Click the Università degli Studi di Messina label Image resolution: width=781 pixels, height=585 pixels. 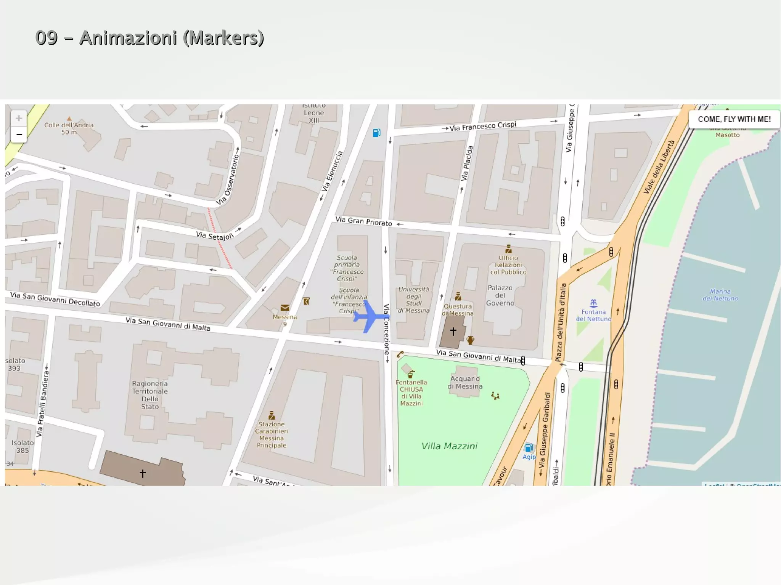click(x=414, y=300)
